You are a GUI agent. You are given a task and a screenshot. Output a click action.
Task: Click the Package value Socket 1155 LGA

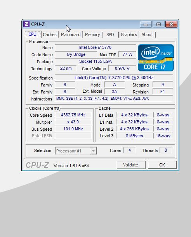point(95,61)
